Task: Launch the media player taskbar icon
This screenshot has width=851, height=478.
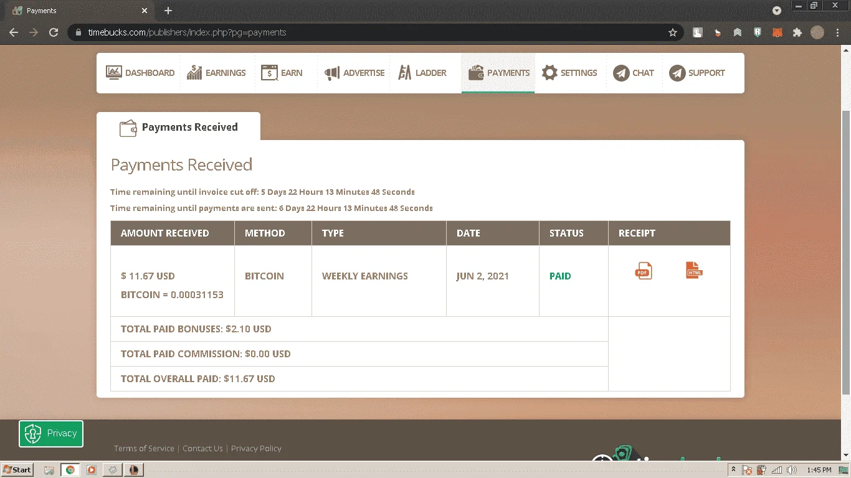Action: coord(91,470)
